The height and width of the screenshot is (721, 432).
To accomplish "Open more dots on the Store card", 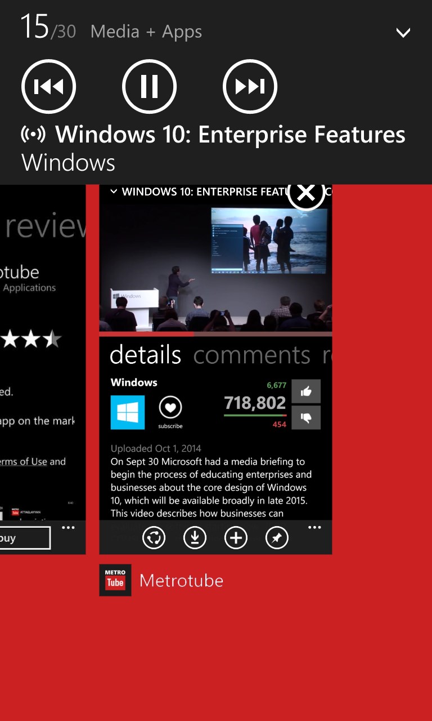I will [68, 528].
